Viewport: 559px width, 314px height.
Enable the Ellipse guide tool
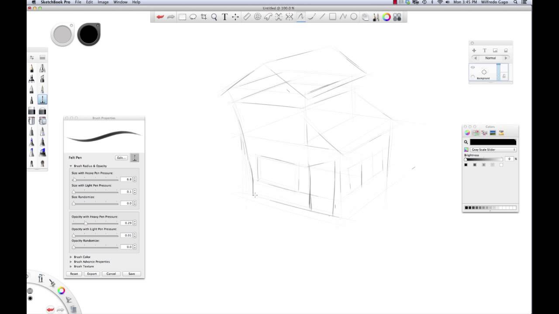point(257,17)
